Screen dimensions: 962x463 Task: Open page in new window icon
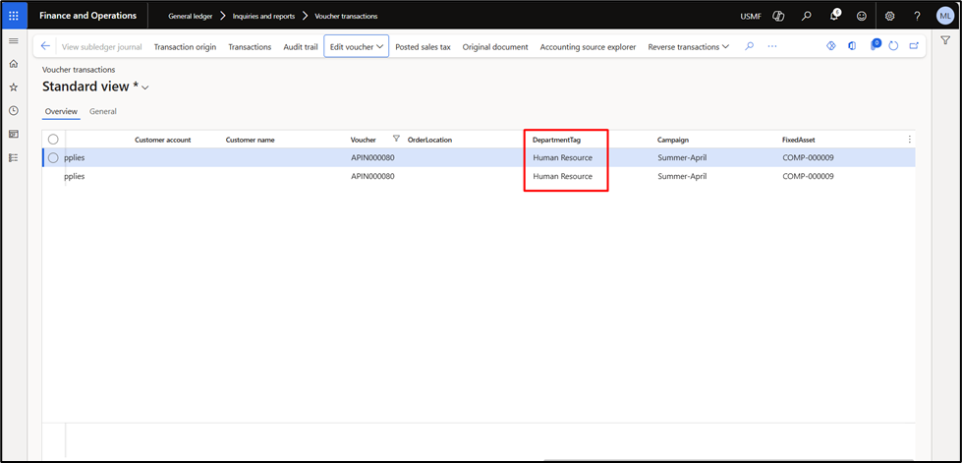coord(914,46)
